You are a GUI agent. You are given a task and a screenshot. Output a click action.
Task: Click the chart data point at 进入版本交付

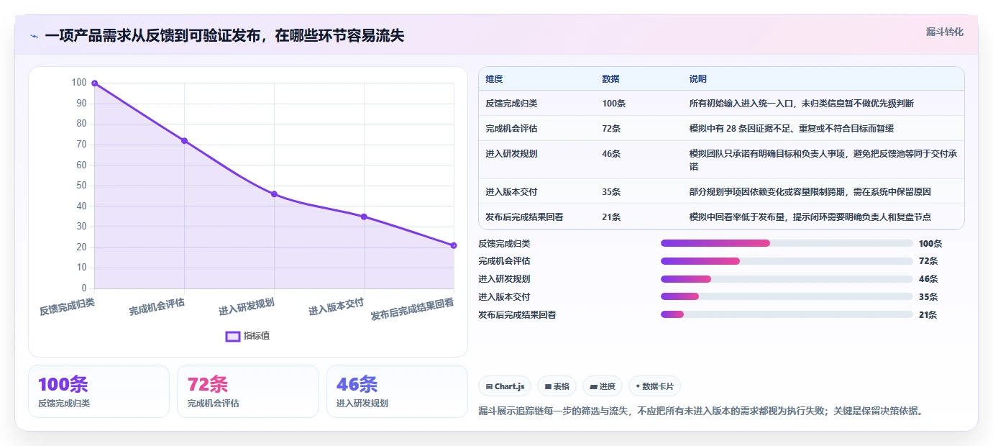pyautogui.click(x=364, y=217)
